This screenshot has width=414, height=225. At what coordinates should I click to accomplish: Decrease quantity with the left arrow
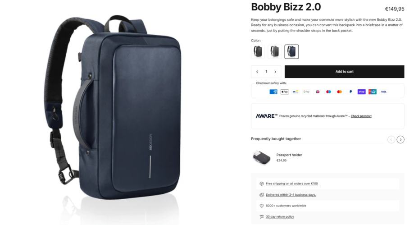coord(257,72)
